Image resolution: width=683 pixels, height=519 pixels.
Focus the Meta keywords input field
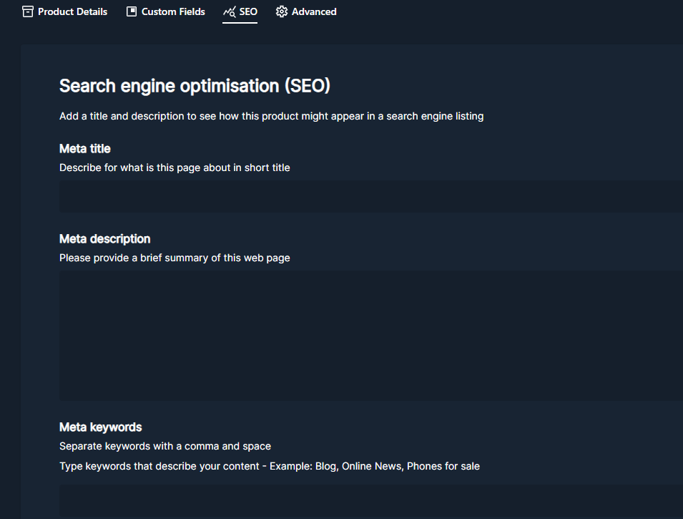click(x=370, y=501)
